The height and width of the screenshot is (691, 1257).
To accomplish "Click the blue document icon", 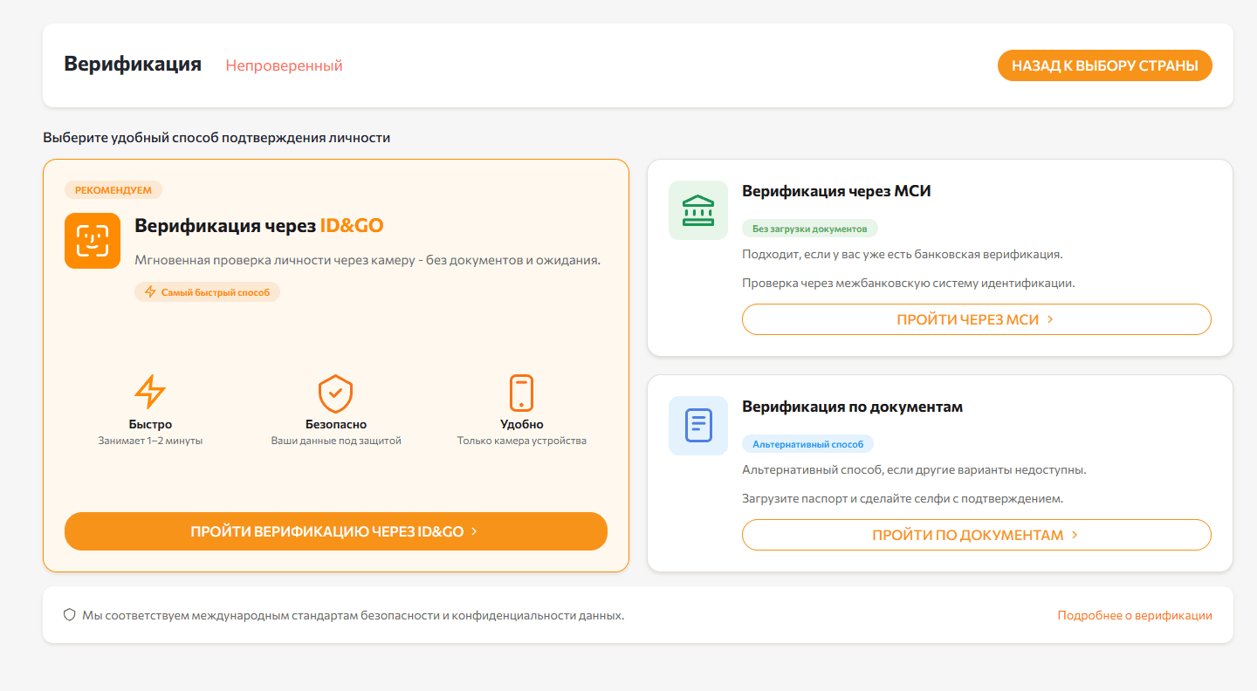I will click(x=698, y=426).
